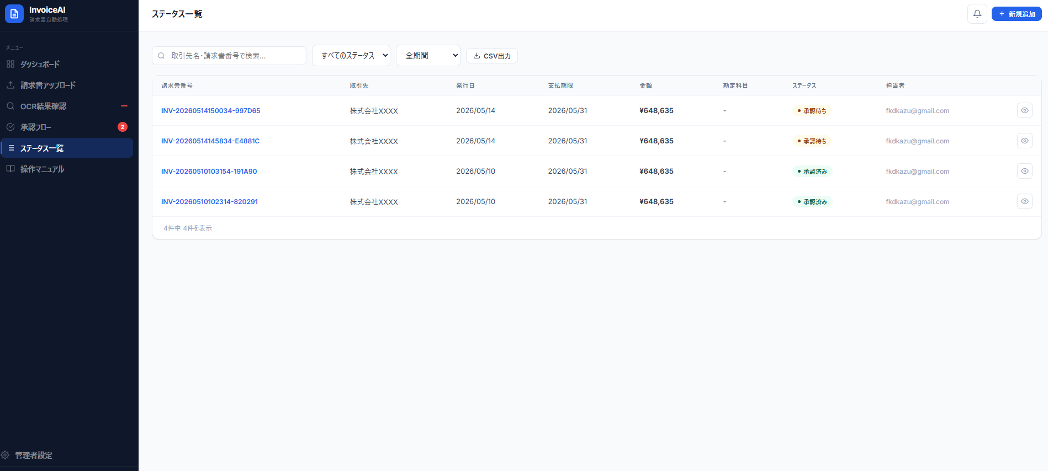
Task: Focus the invoice search field
Action: (229, 56)
